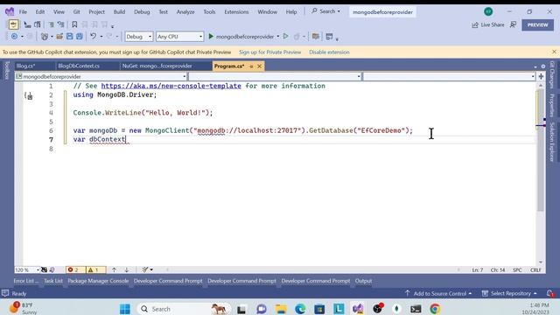560x315 pixels.
Task: Open the File menu
Action: click(x=23, y=11)
